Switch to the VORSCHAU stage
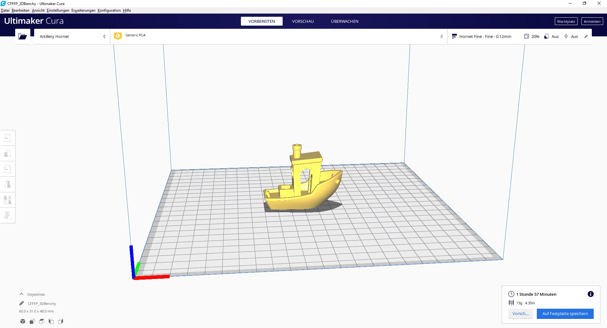This screenshot has height=328, width=607. click(x=303, y=21)
